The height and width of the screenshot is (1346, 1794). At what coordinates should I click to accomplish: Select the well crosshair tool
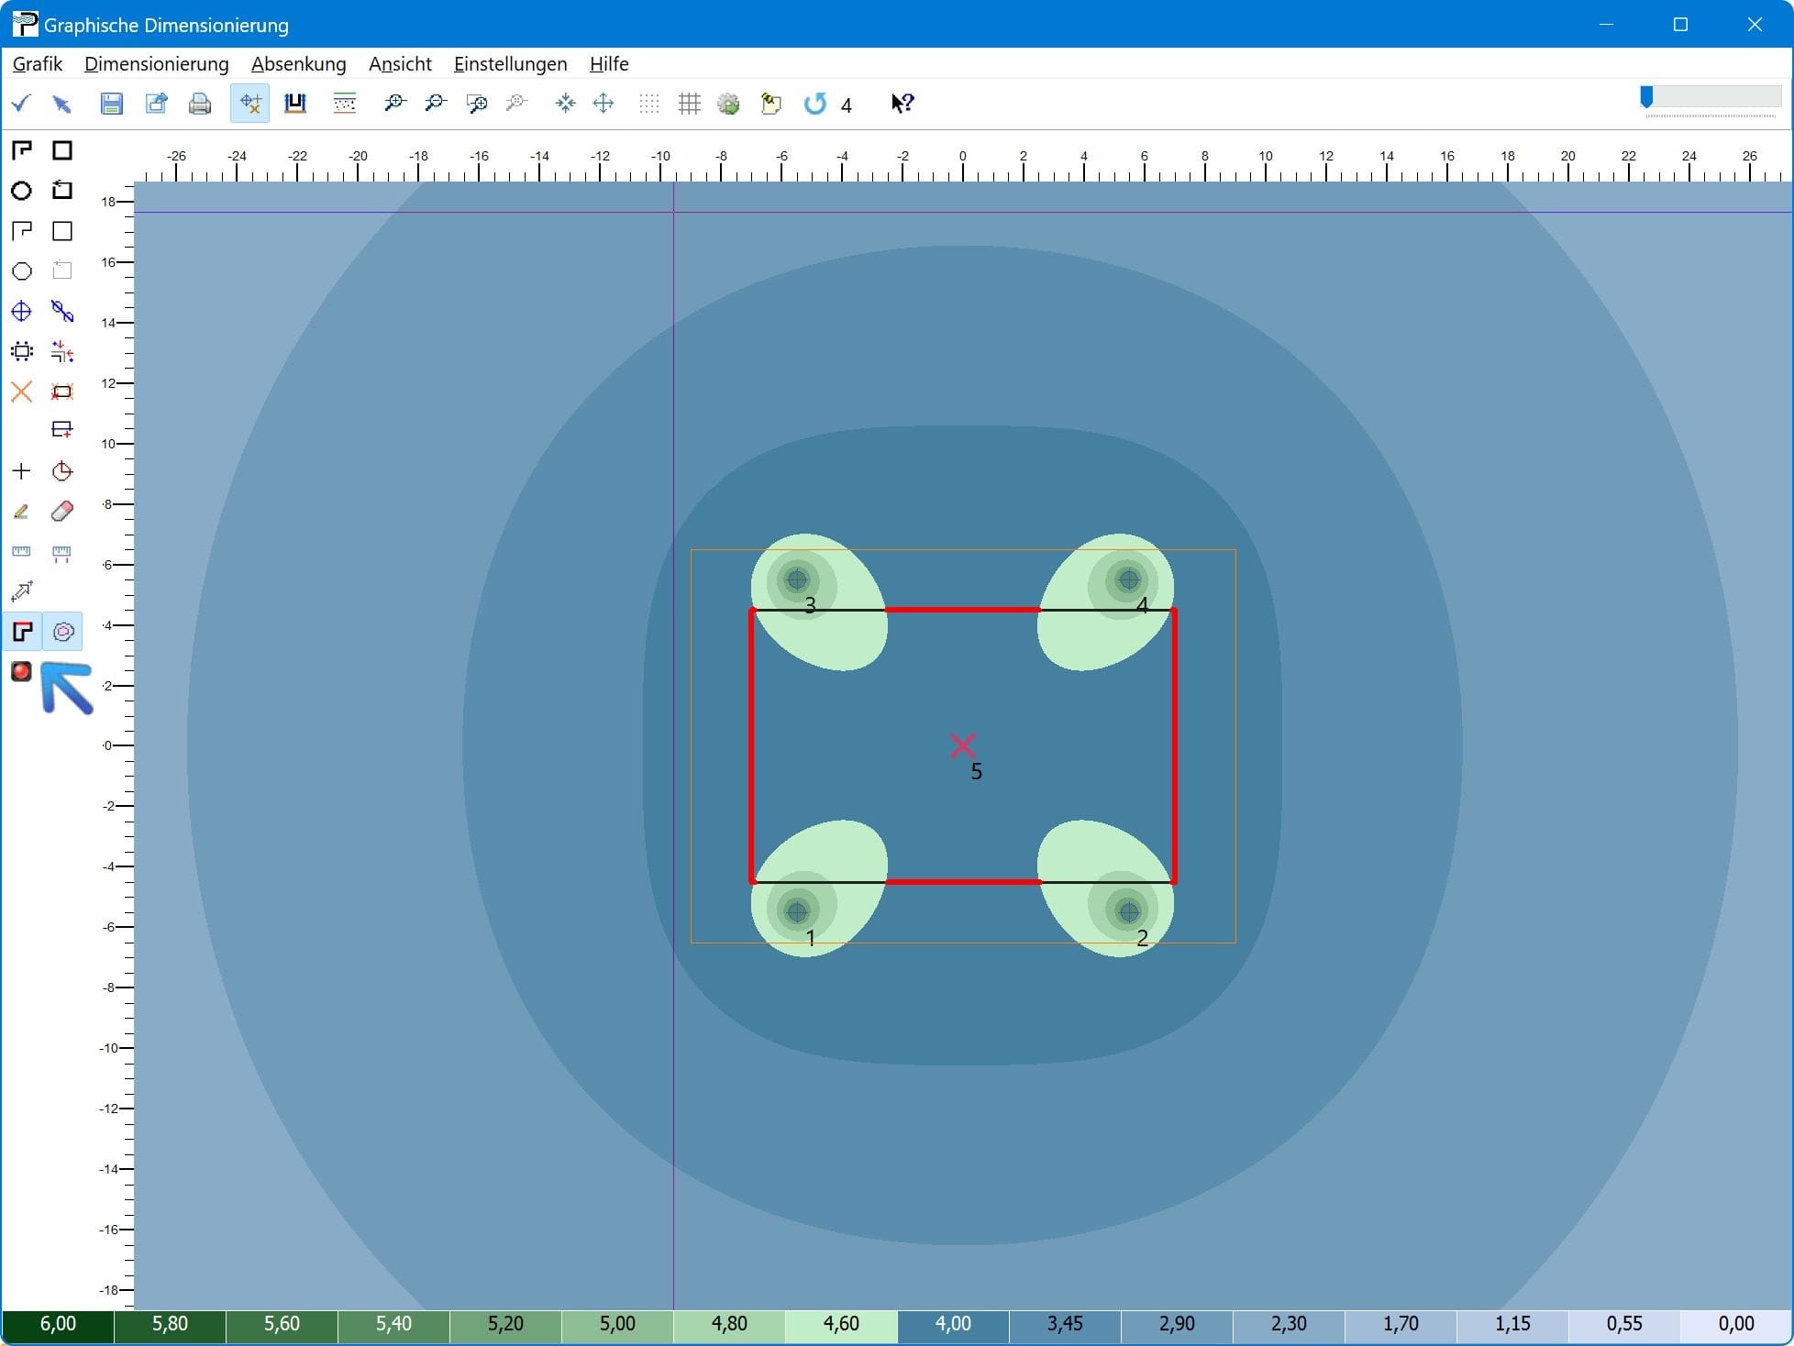21,312
